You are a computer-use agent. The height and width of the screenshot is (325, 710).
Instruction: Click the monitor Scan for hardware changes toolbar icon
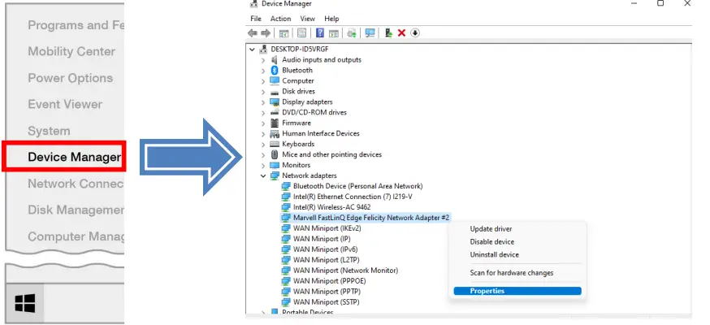click(x=370, y=33)
